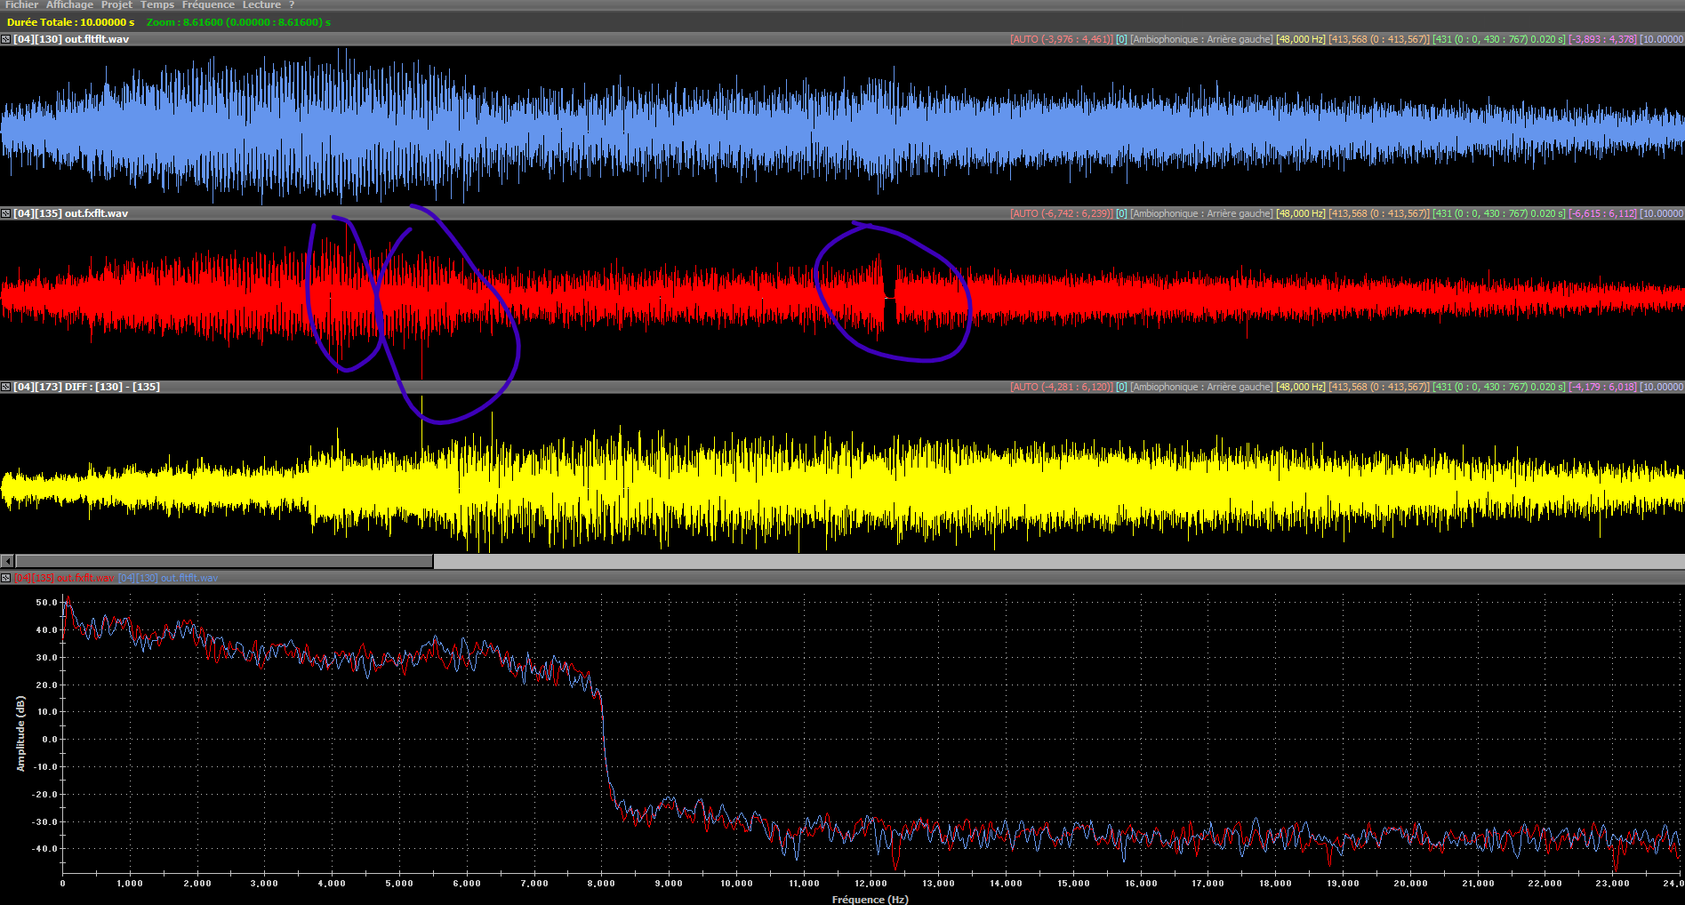Viewport: 1685px width, 905px height.
Task: Click the icon beside out.fltflt.wav track header
Action: click(x=5, y=39)
